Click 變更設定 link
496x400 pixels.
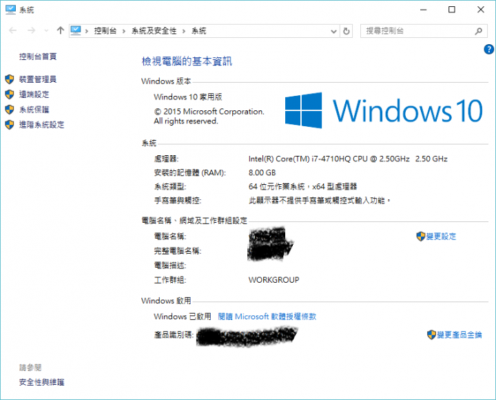coord(441,237)
